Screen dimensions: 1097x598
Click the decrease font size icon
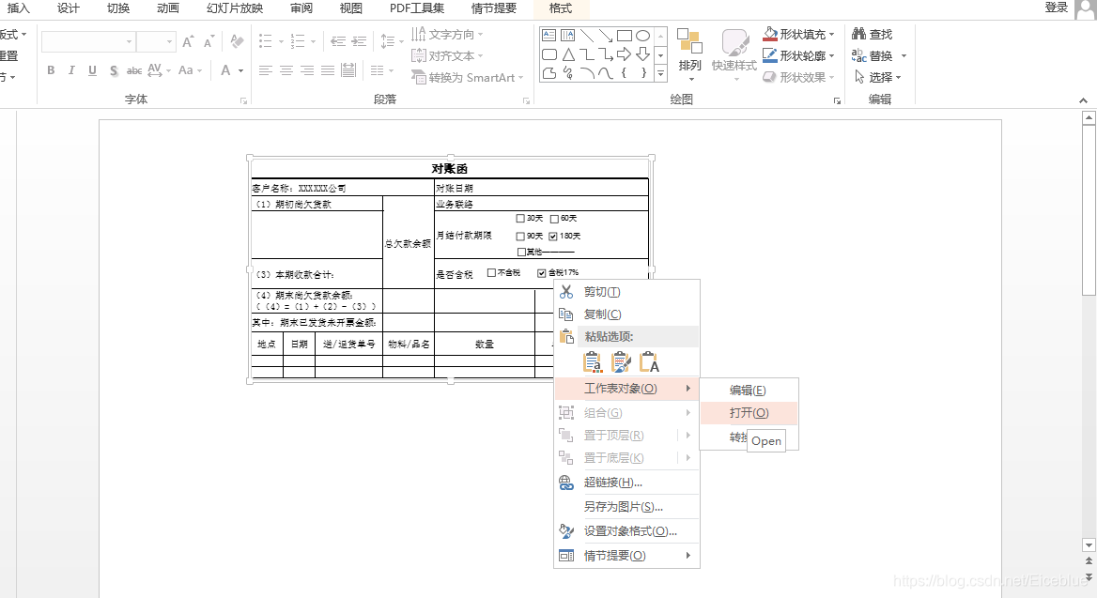(x=209, y=42)
